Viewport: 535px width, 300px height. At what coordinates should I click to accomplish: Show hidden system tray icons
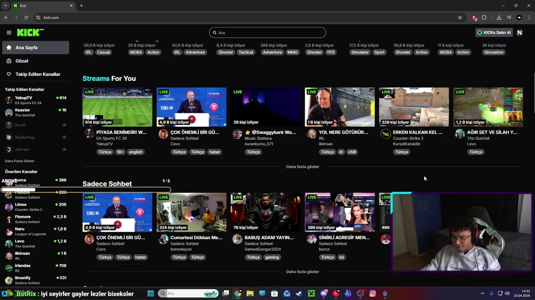tap(482, 293)
